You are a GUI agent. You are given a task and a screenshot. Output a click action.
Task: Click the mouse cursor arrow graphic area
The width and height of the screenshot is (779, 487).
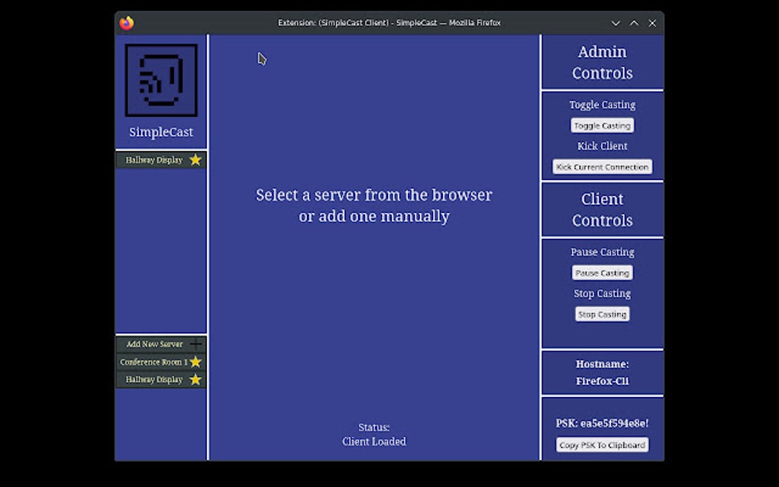coord(262,59)
